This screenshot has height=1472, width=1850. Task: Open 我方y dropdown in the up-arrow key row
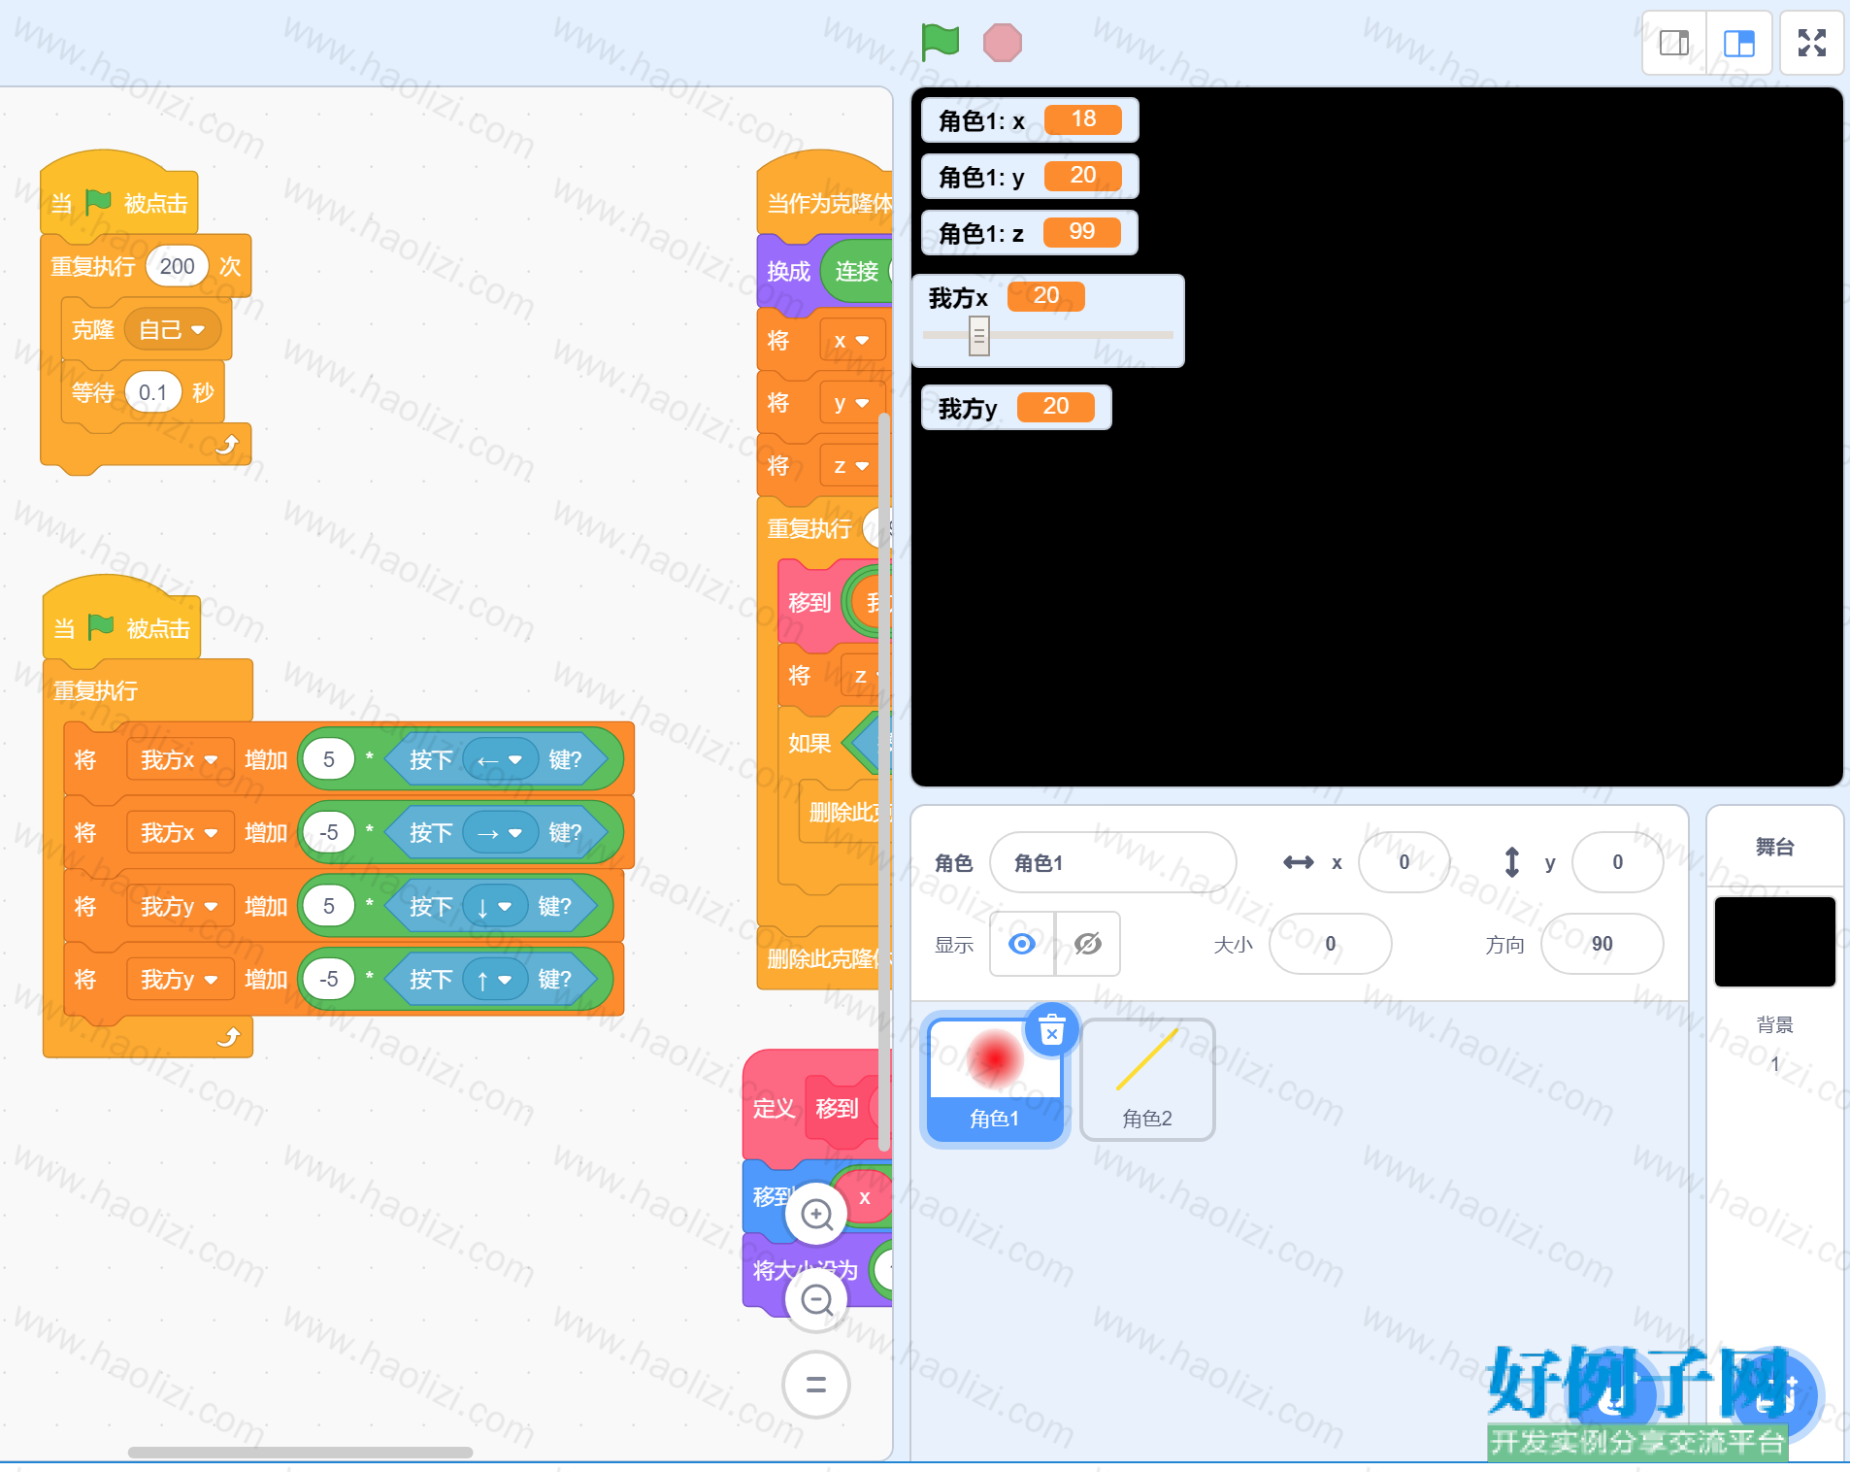181,979
